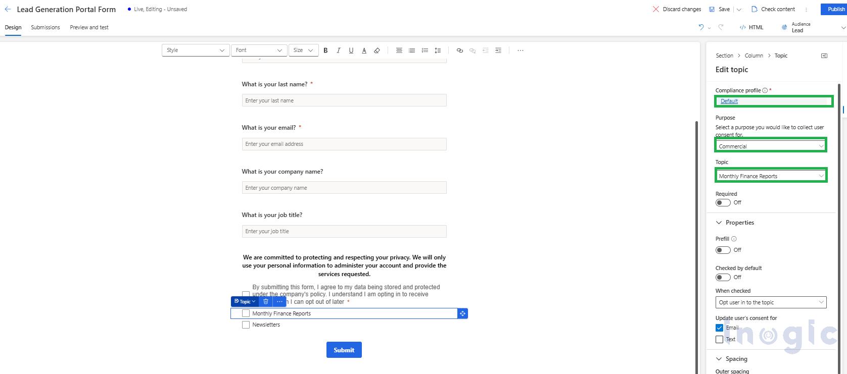Switch to the Preview and test tab
Viewport: 847px width, 374px height.
[89, 27]
